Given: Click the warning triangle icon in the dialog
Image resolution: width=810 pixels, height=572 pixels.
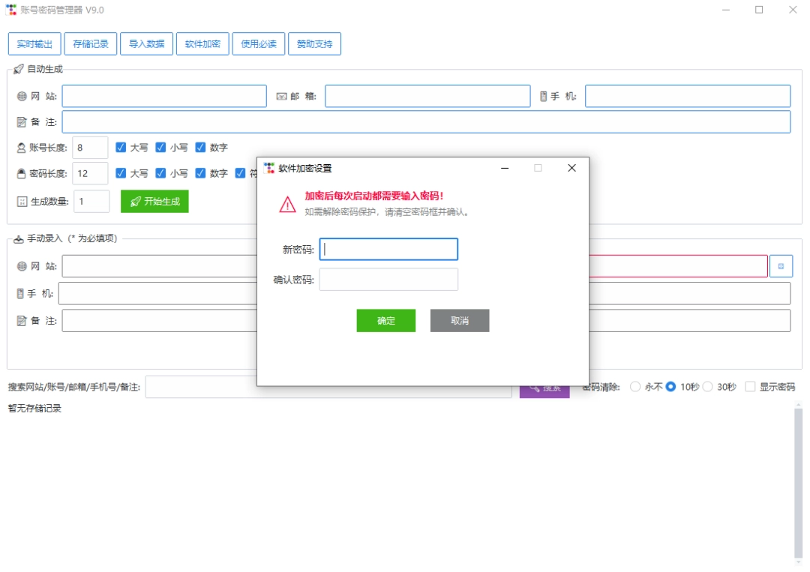Looking at the screenshot, I should (x=287, y=205).
